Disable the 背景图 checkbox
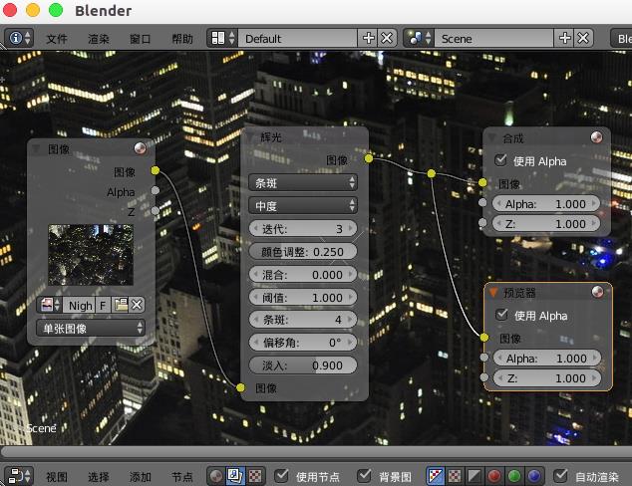Image resolution: width=632 pixels, height=486 pixels. pyautogui.click(x=365, y=476)
